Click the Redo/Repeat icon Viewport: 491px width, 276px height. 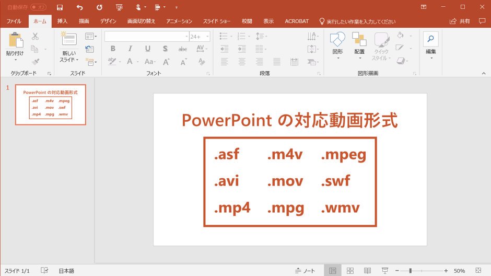tap(99, 7)
